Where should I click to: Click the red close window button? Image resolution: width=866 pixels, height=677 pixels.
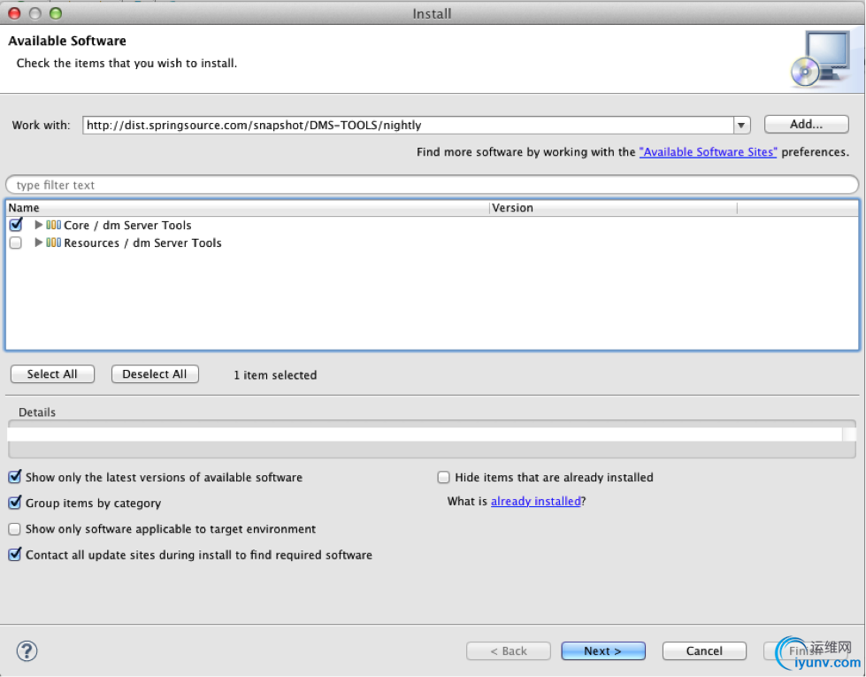[x=15, y=13]
